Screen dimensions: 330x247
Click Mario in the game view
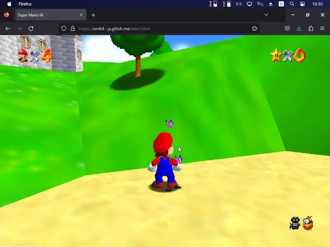pos(164,161)
